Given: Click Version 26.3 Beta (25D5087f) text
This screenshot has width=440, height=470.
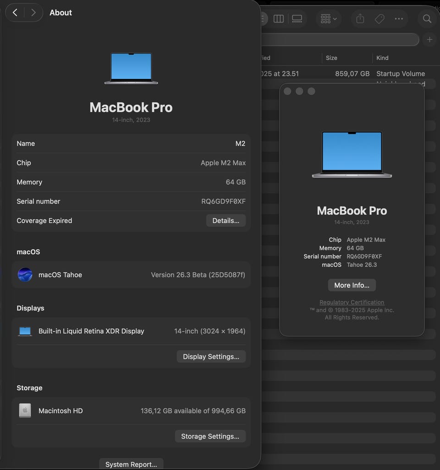Looking at the screenshot, I should [198, 275].
